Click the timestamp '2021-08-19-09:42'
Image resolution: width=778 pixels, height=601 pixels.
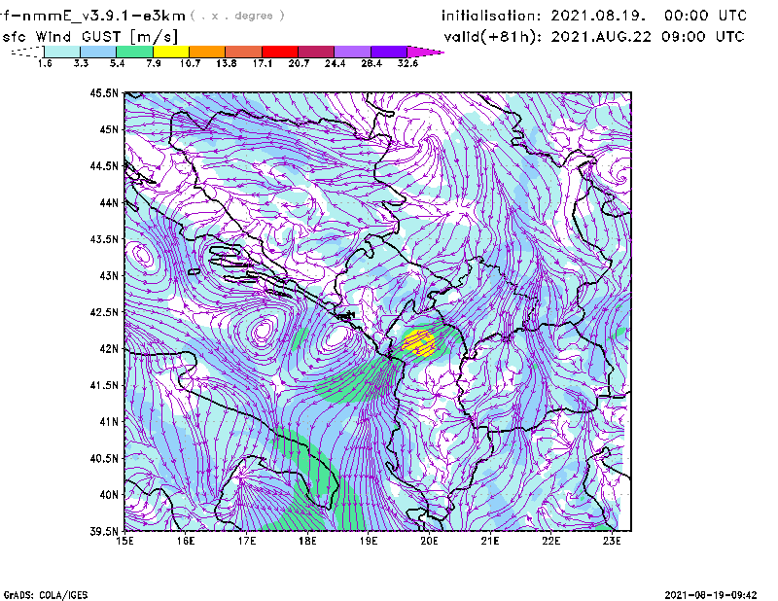(x=711, y=595)
